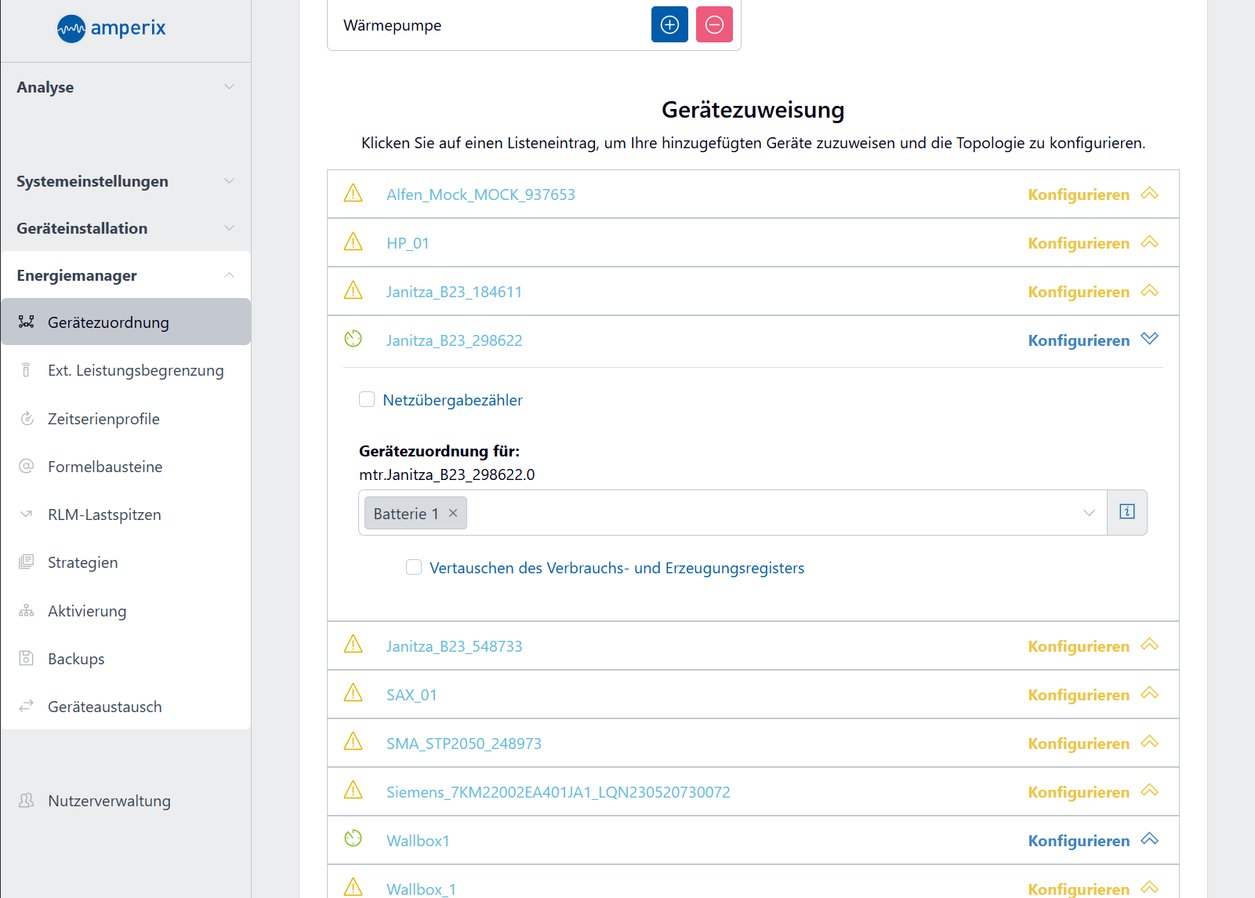Toggle Vertauschen des Verbrauchs- und Erzeugungsregisters checkbox
Viewport: 1255px width, 898px height.
pyautogui.click(x=414, y=567)
